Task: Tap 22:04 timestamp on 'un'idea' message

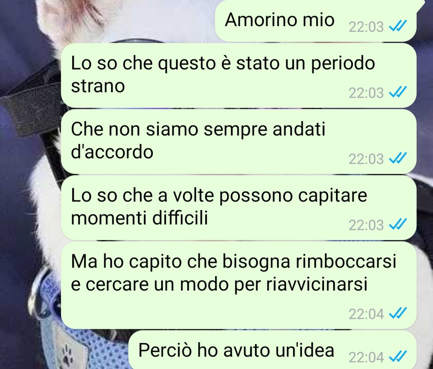Action: (366, 357)
